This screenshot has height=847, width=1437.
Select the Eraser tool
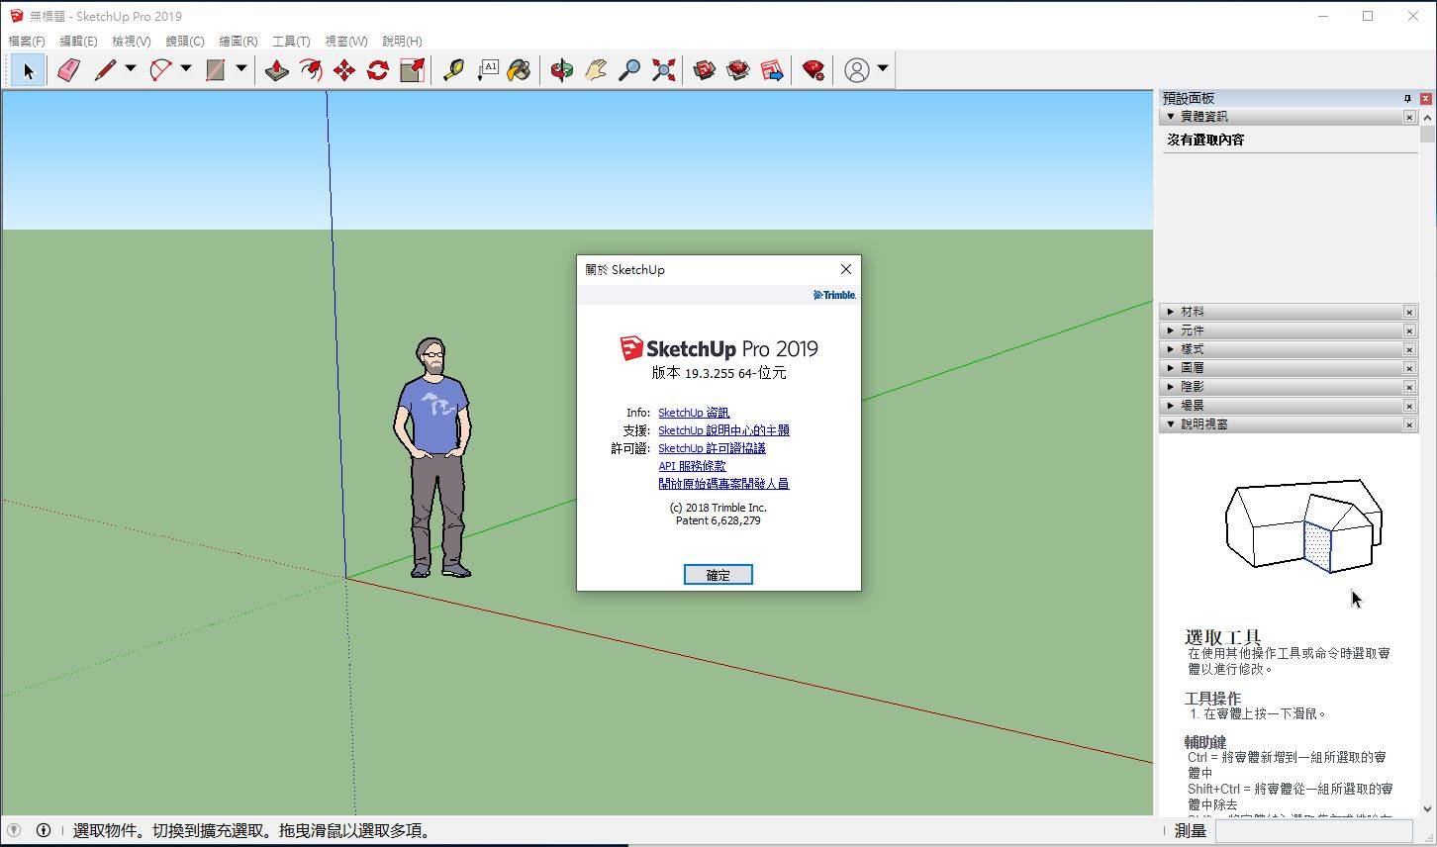[x=67, y=70]
